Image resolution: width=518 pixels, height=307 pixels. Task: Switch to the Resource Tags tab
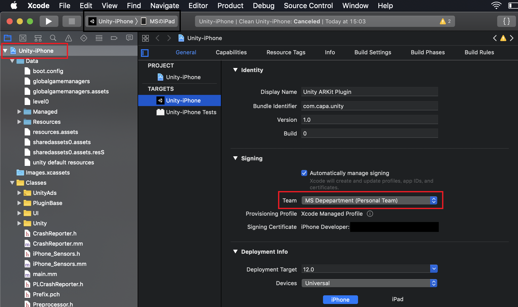point(286,52)
